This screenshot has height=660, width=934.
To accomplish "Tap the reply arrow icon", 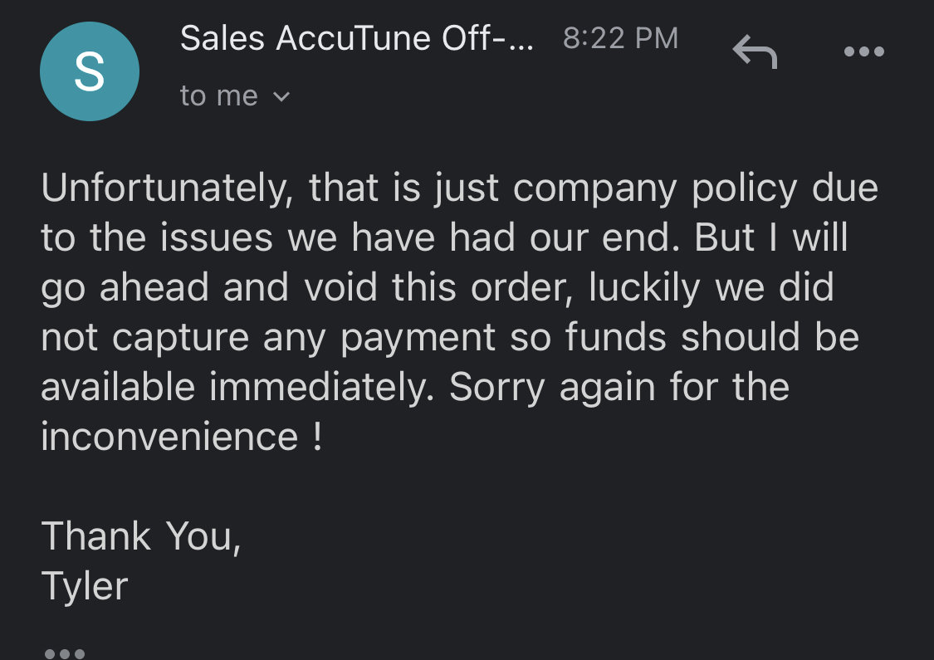I will pos(755,51).
